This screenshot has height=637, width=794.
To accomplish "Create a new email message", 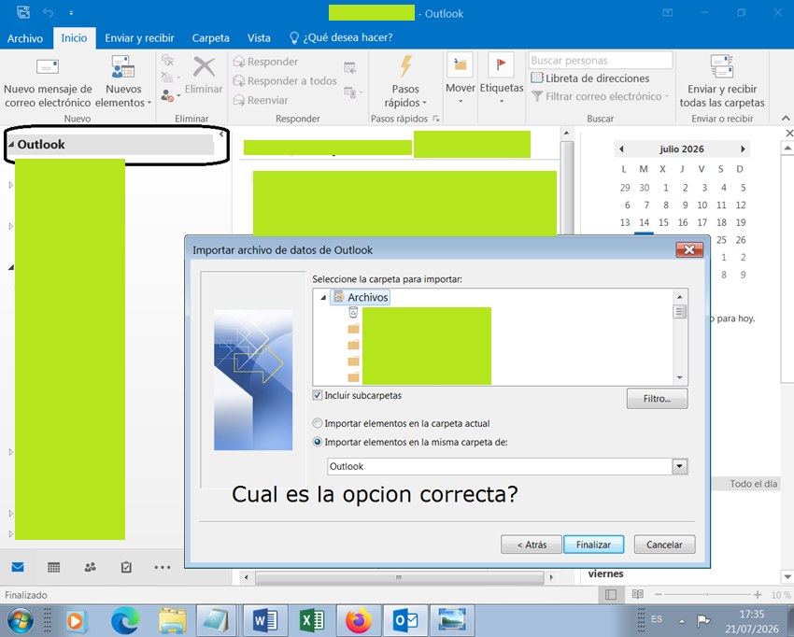I will tap(48, 82).
